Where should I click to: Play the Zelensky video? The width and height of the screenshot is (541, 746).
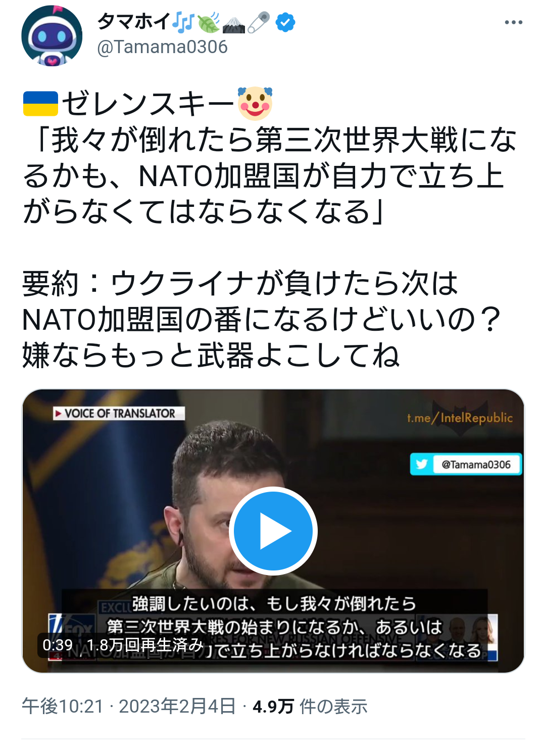coord(273,531)
